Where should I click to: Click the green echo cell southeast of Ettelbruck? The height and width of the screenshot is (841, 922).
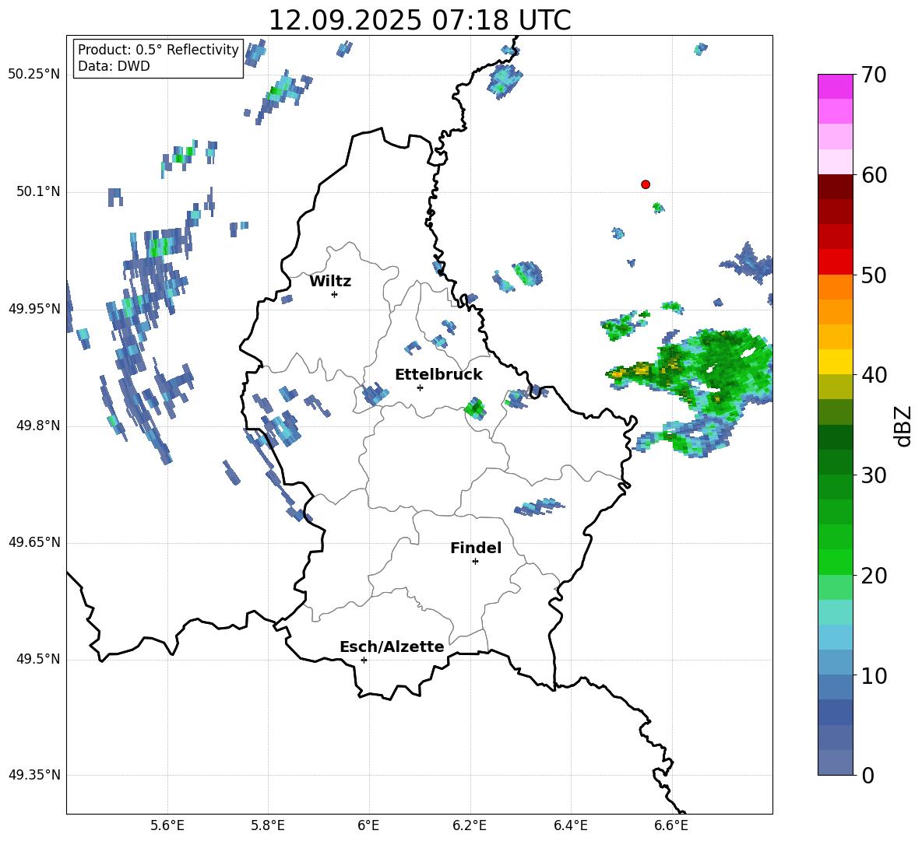tap(475, 408)
